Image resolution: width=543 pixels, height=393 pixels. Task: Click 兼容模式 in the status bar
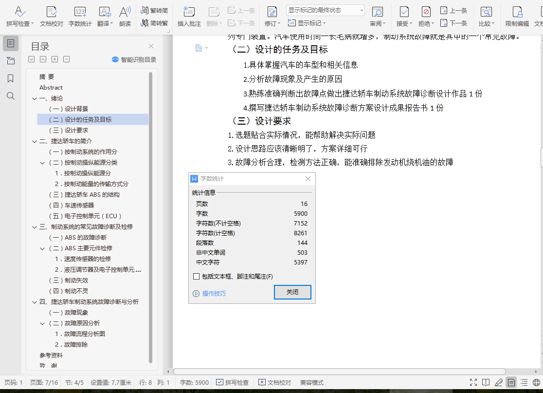(x=312, y=383)
